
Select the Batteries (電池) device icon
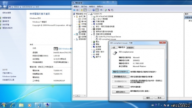click(94, 42)
